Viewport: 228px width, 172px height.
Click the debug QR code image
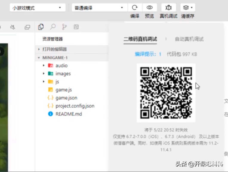pyautogui.click(x=166, y=93)
